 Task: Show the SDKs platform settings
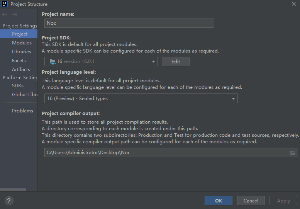pyautogui.click(x=17, y=86)
